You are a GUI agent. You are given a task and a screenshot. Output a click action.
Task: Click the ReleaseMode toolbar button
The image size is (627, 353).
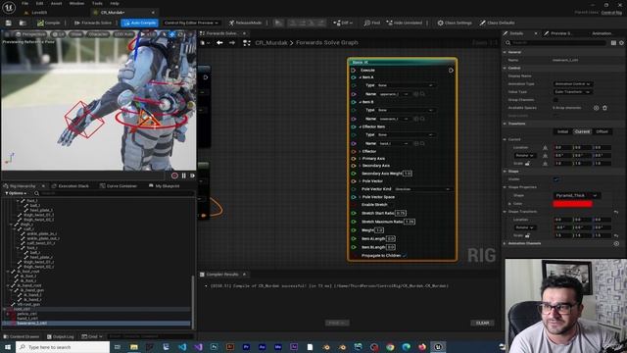coord(245,23)
